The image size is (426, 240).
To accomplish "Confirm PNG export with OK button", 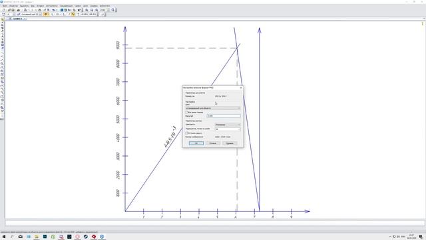I will pyautogui.click(x=196, y=143).
